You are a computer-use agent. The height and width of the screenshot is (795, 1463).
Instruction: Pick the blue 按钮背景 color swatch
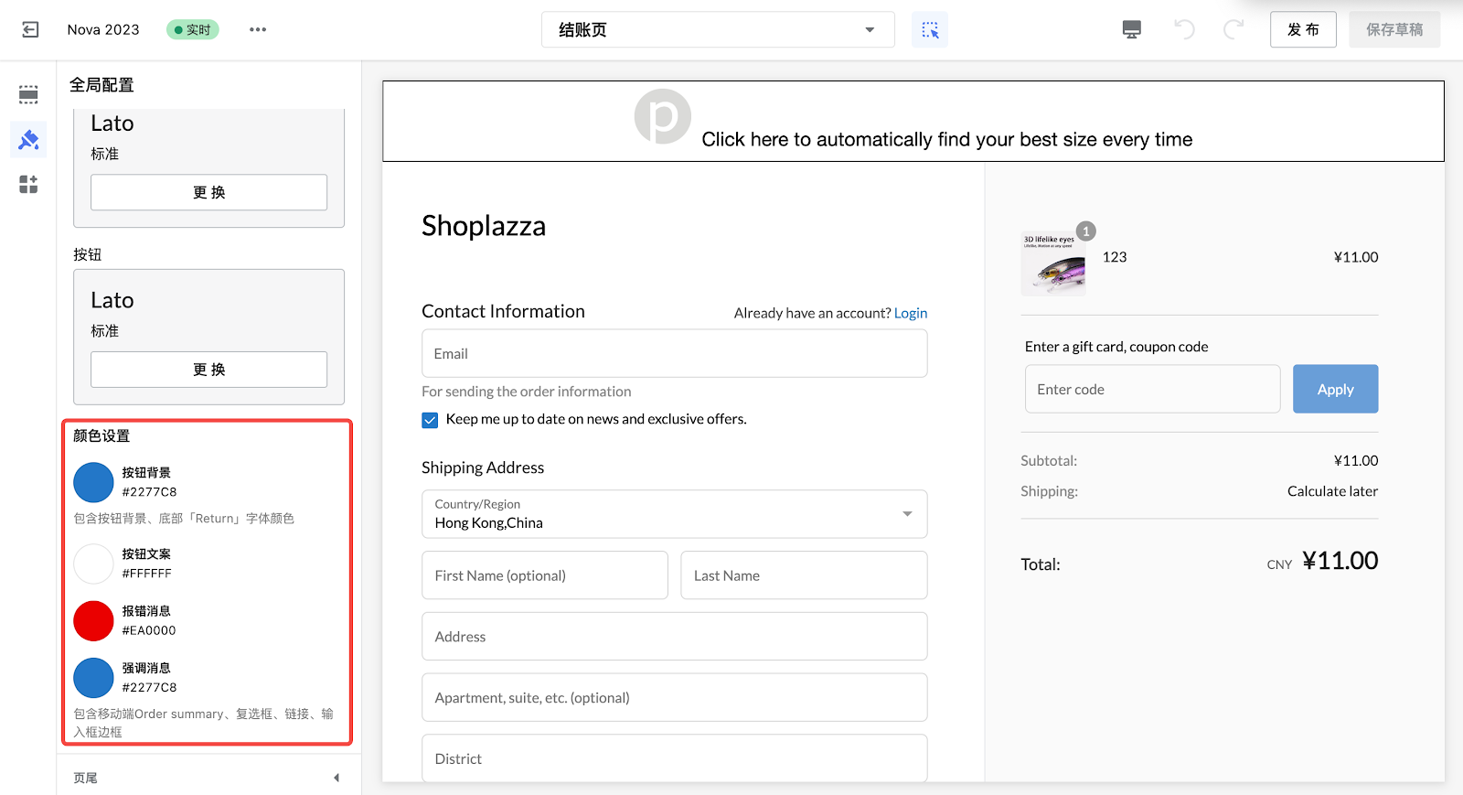[x=93, y=482]
